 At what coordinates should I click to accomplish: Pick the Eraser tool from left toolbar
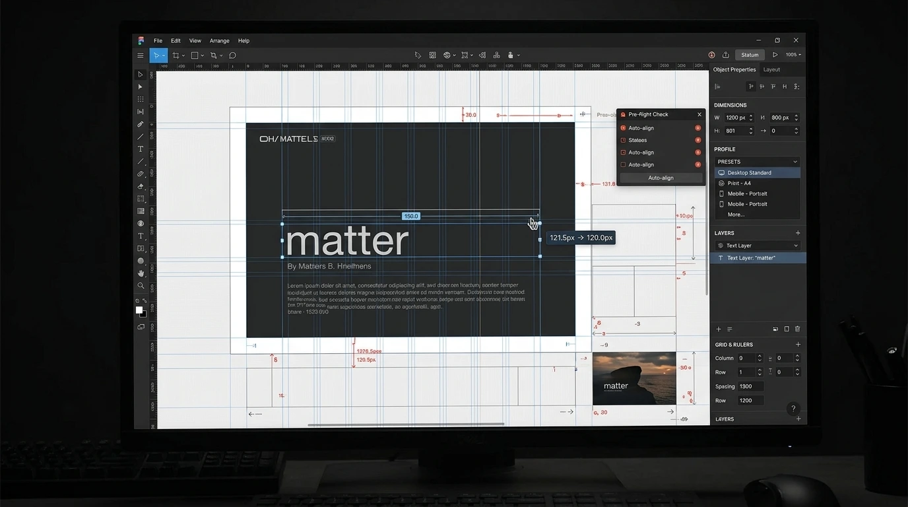141,186
